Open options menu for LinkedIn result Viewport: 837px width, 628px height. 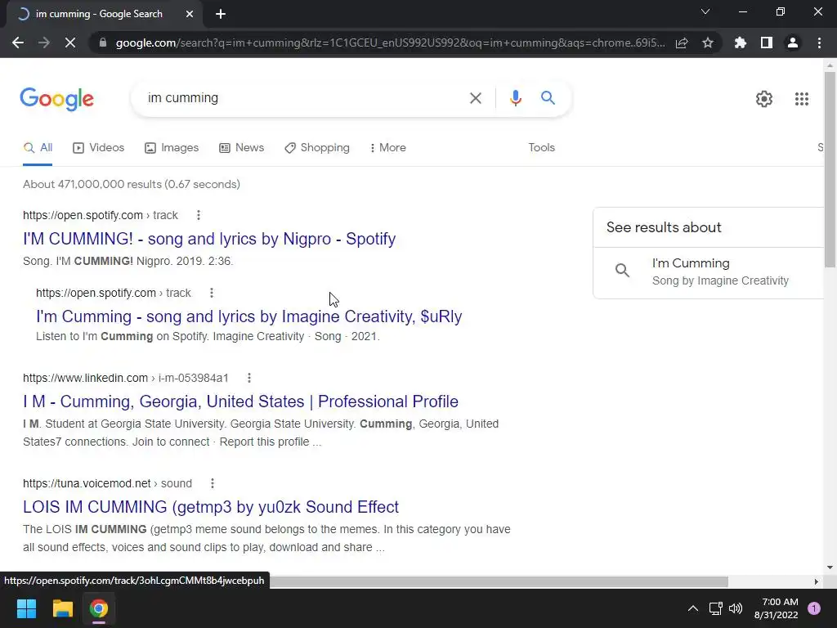pos(248,378)
